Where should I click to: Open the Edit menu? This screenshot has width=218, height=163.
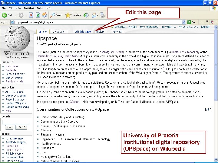tap(11, 8)
